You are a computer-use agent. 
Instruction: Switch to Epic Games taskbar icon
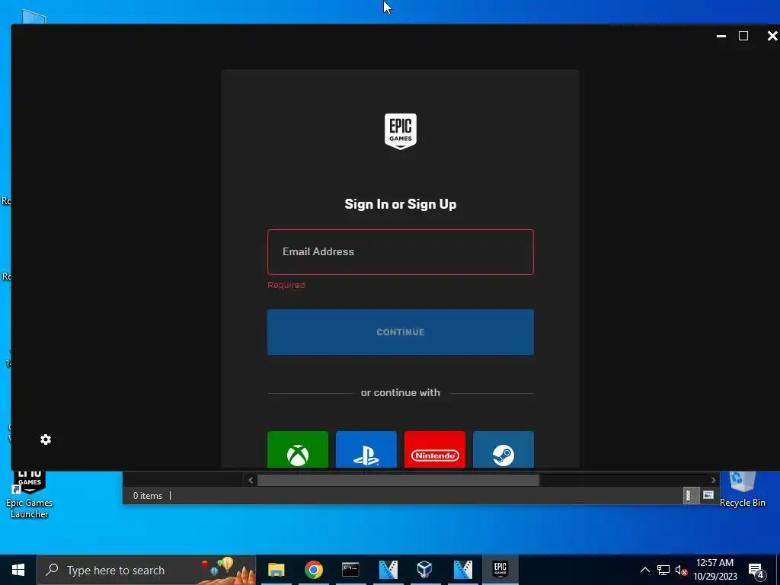click(x=500, y=570)
